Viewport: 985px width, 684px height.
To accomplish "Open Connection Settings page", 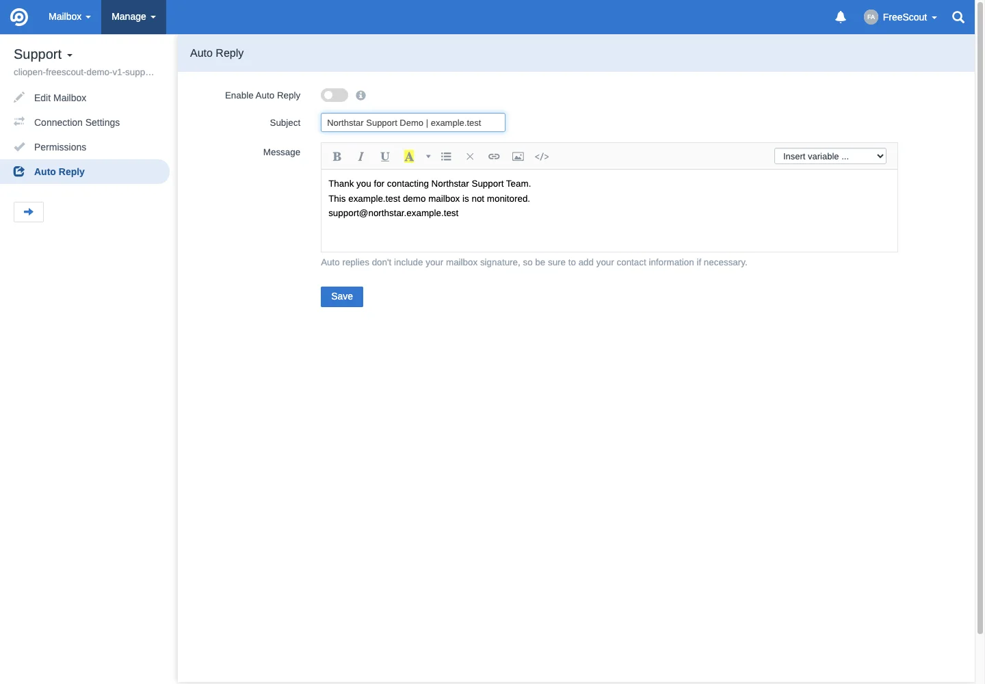I will (x=77, y=122).
